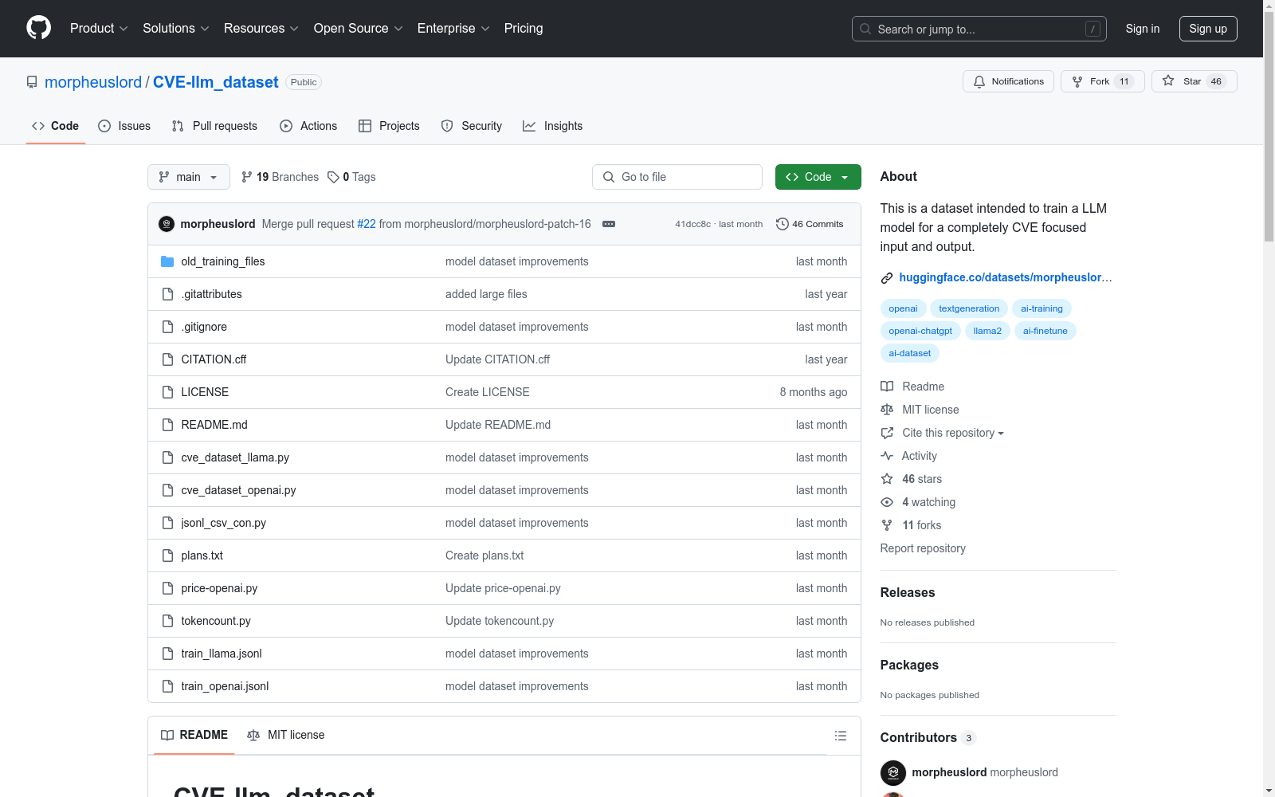Click the morpheuslord avatar in commit row
1275x797 pixels.
tap(167, 224)
